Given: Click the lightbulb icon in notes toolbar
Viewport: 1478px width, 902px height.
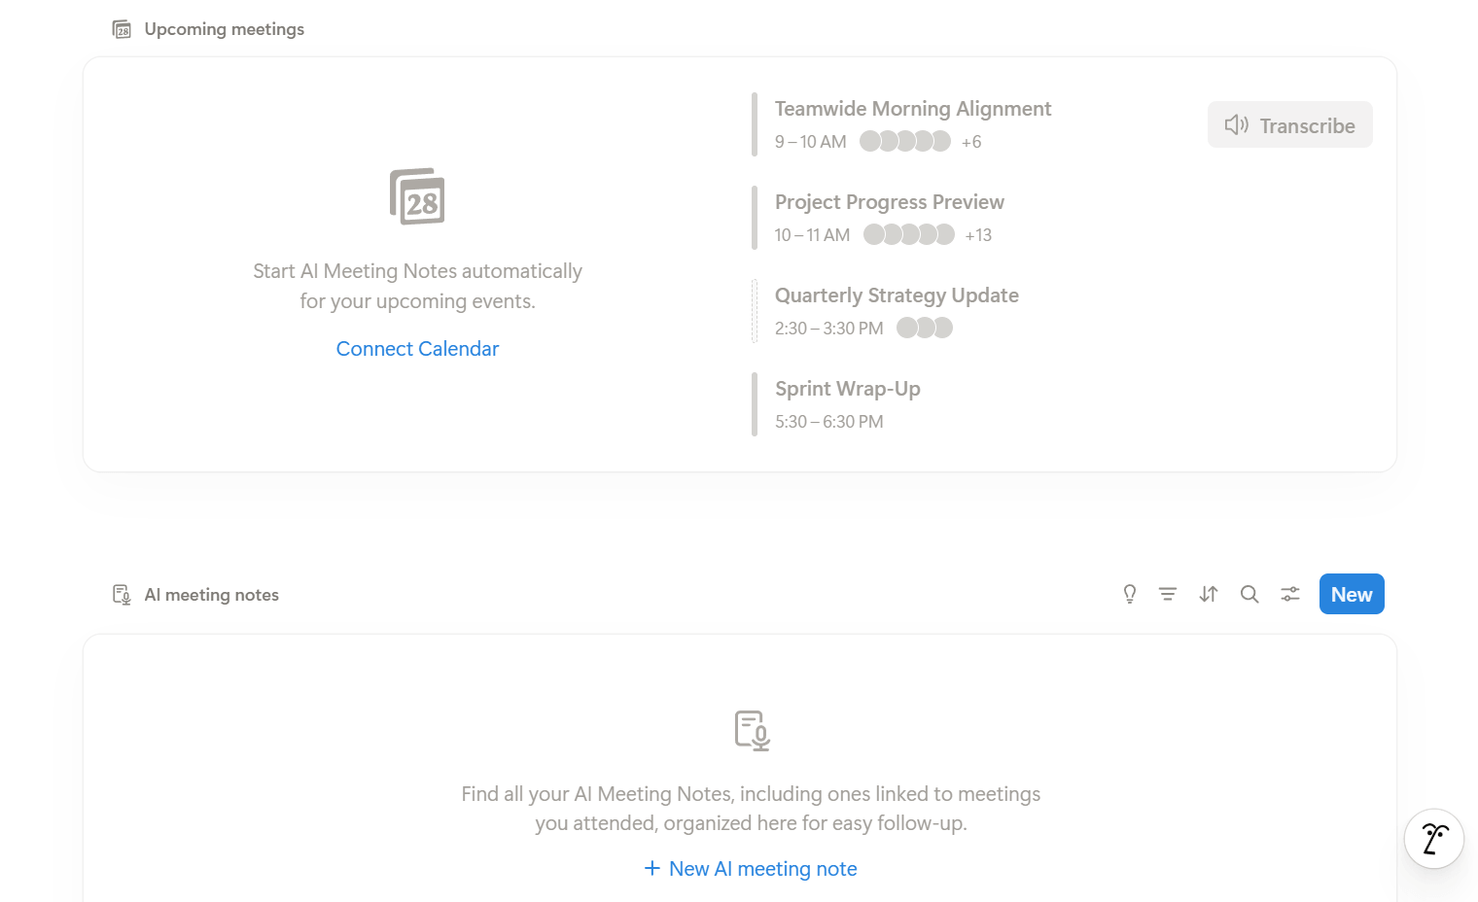Looking at the screenshot, I should point(1129,594).
